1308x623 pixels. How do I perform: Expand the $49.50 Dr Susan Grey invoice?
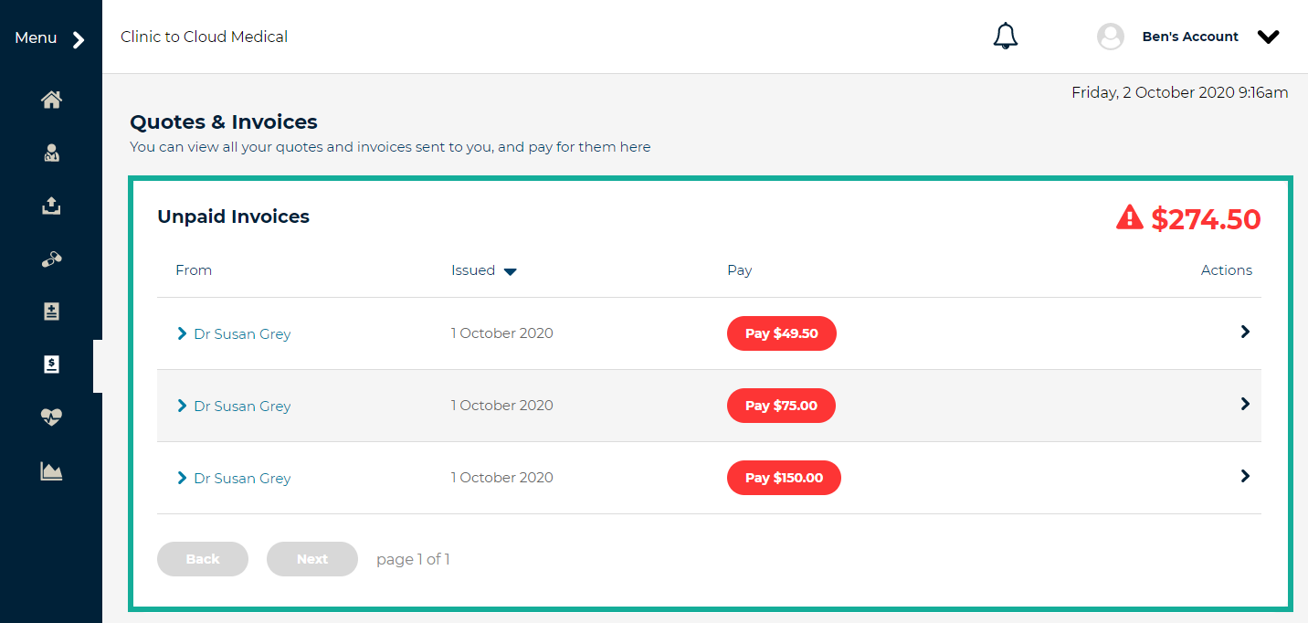182,334
